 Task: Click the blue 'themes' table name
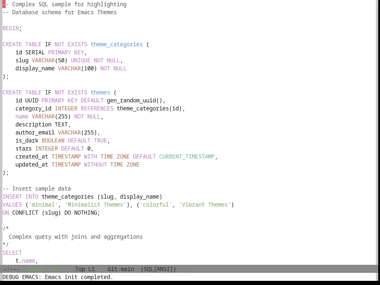coord(100,92)
